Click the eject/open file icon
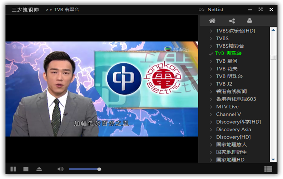Screen dimensions: 283x179 [x=39, y=169]
